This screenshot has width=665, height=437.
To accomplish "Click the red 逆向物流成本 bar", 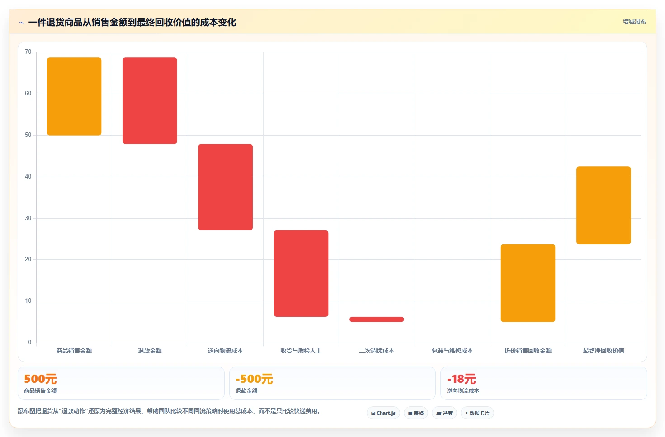I will pos(226,187).
